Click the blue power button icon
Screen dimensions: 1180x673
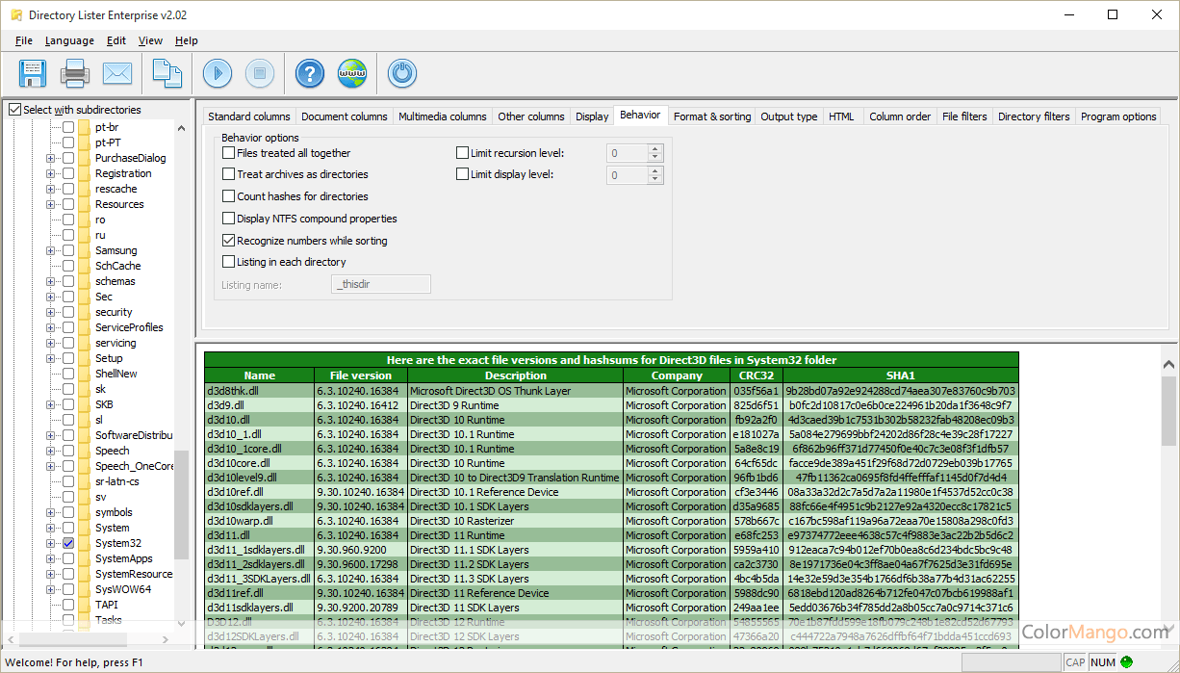coord(401,73)
